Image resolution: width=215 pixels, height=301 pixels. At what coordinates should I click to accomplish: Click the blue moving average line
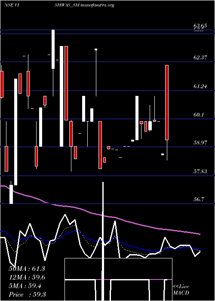point(100,241)
